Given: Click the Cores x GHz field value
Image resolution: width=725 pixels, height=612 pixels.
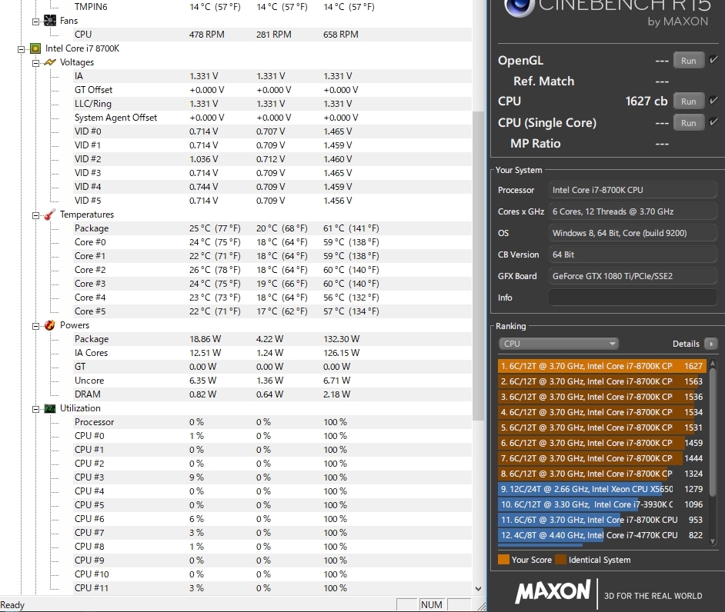Looking at the screenshot, I should point(633,211).
